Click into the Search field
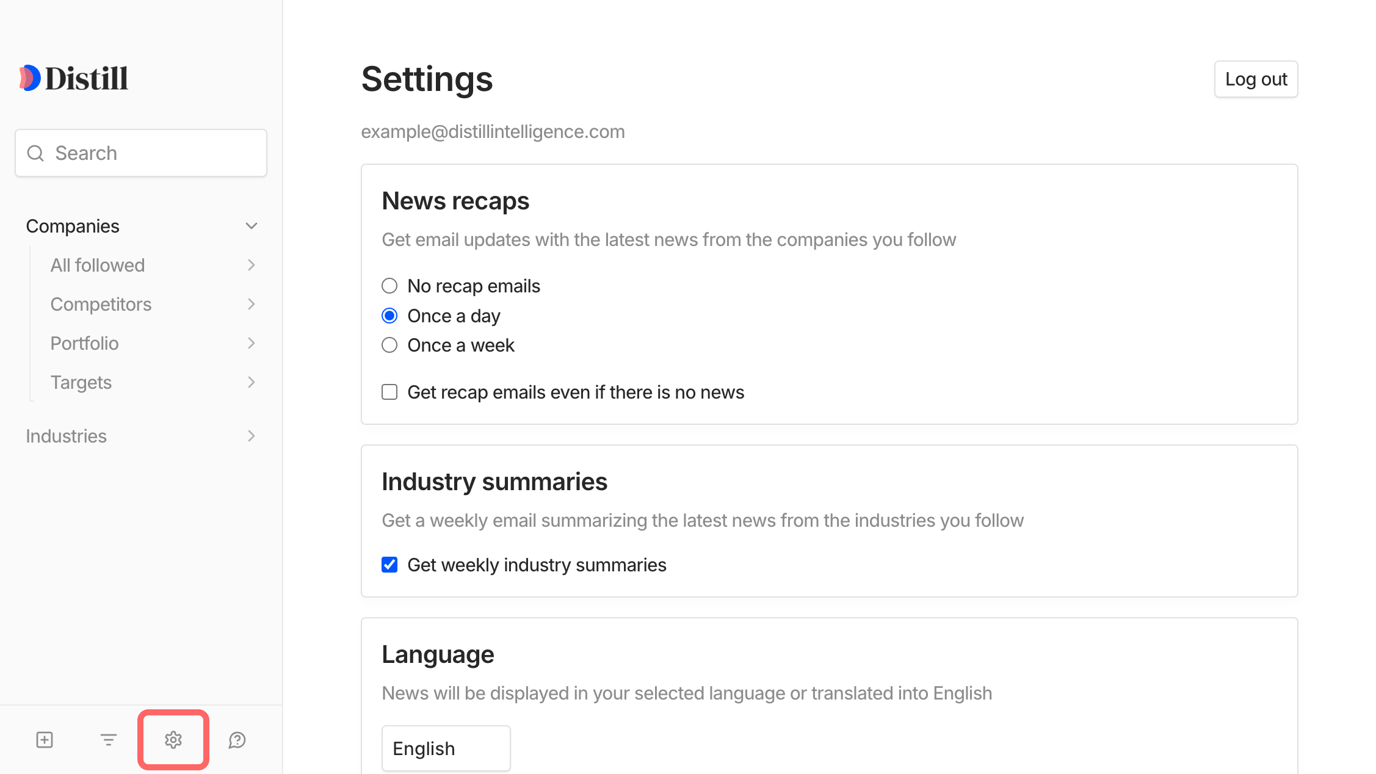1376x774 pixels. [140, 153]
